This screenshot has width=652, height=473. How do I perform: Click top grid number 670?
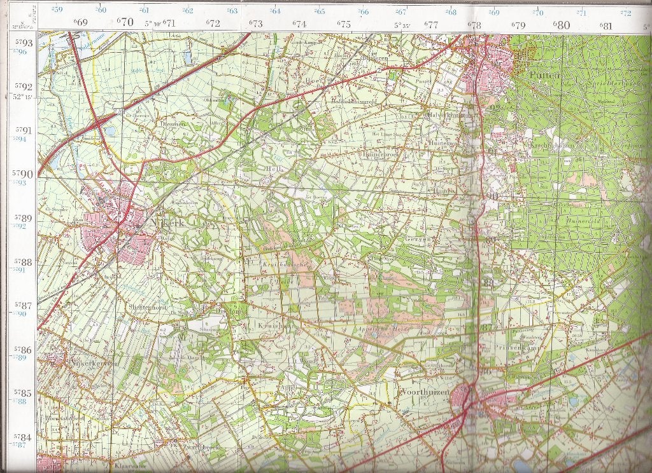point(125,22)
